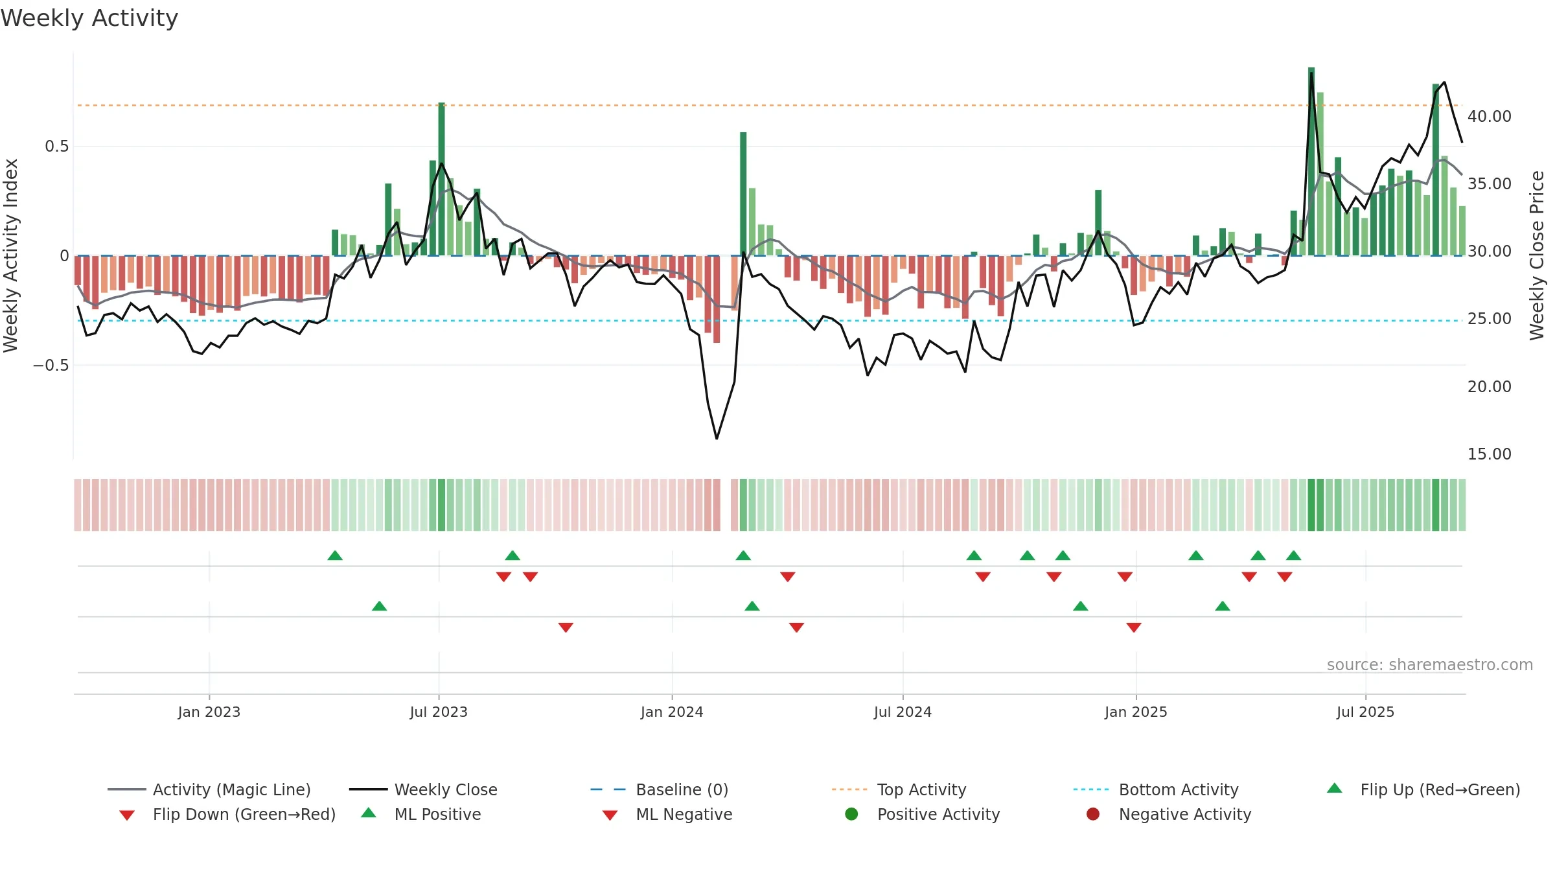Toggle the Activity (Magic Line) legend entry
Screen dimensions: 1555x875
[x=209, y=789]
